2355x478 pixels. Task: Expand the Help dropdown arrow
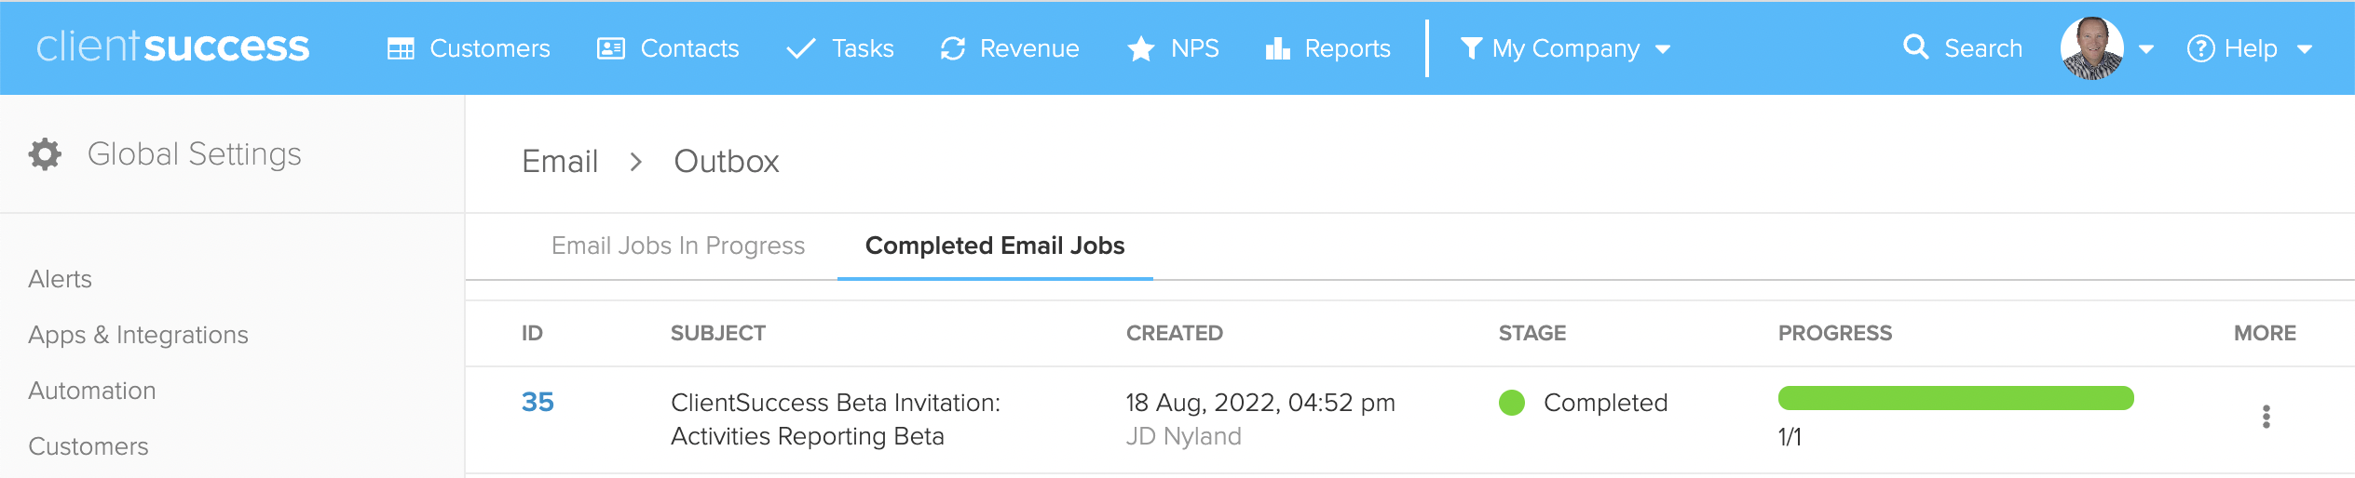[x=2305, y=49]
